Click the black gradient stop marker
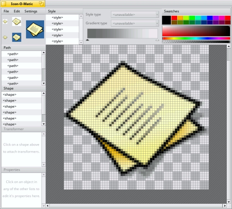The width and height of the screenshot is (232, 209). 87,40
